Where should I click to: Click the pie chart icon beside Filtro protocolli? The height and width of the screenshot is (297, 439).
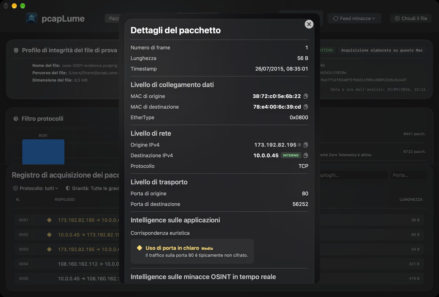pos(16,119)
